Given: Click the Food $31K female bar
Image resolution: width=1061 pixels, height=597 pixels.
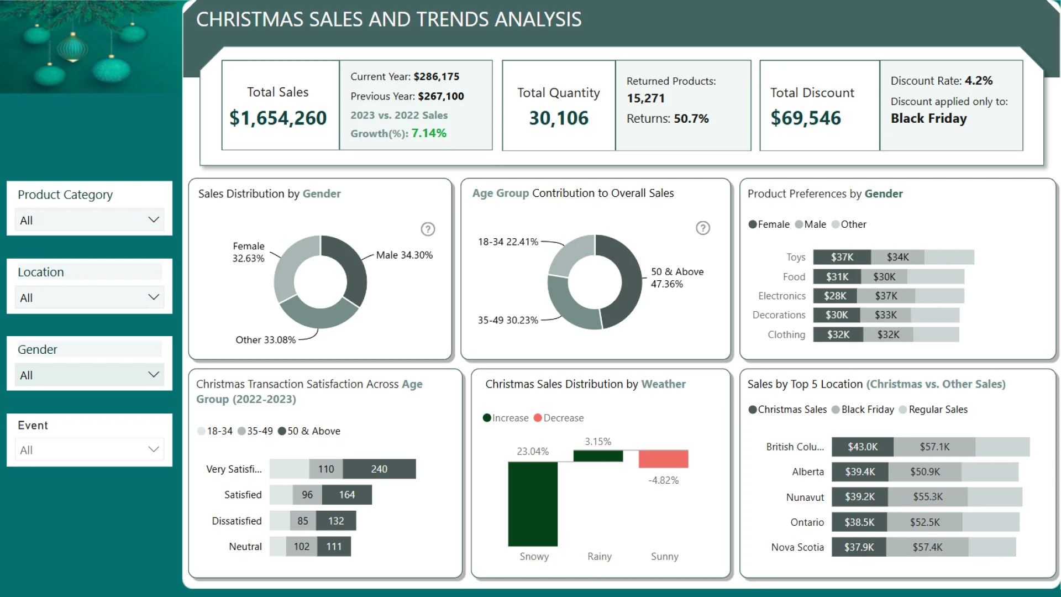Looking at the screenshot, I should click(x=837, y=277).
